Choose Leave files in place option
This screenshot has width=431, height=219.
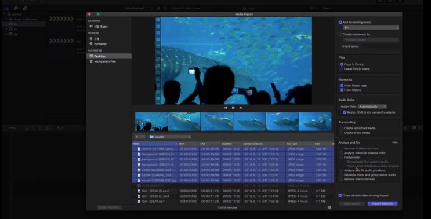point(342,68)
